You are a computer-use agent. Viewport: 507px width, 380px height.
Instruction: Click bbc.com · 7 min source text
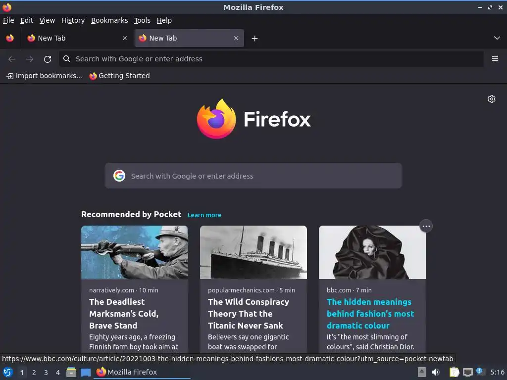[349, 290]
